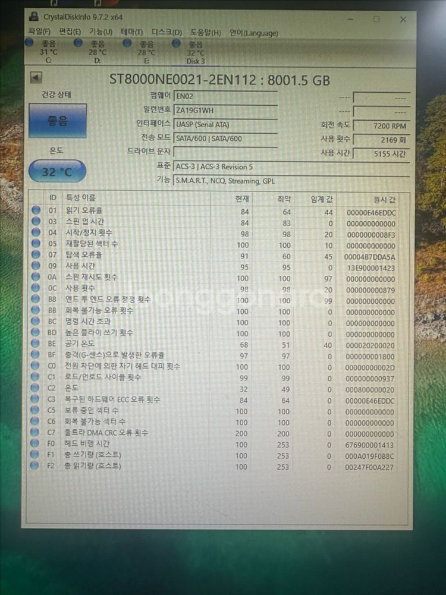The image size is (446, 595).
Task: Click status dot for BD 높은 플라이 쓰기
Action: 35,332
